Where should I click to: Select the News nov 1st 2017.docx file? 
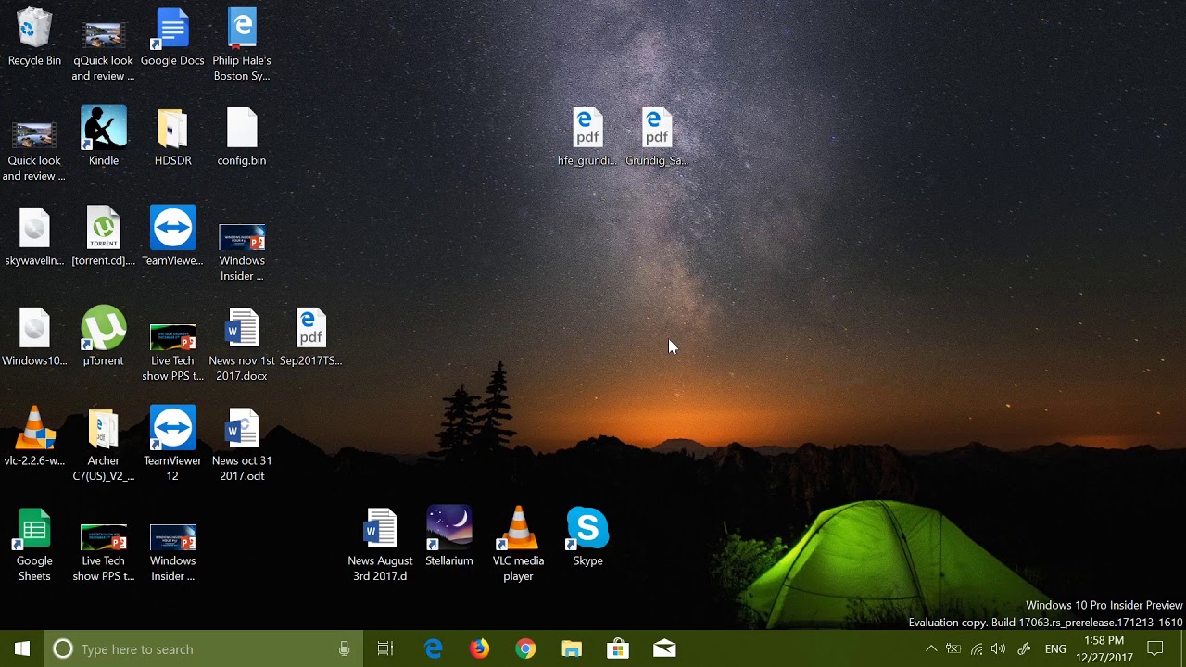pyautogui.click(x=242, y=344)
